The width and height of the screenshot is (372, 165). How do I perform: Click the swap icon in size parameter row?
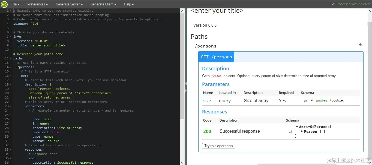(305, 101)
